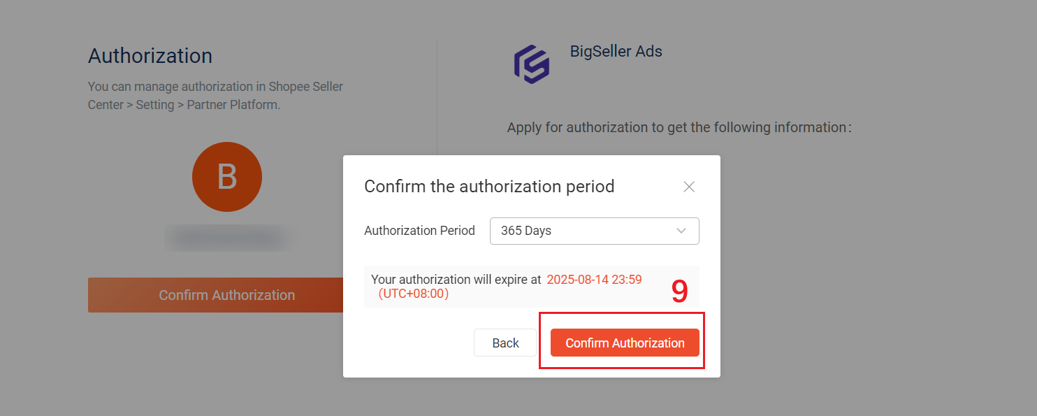This screenshot has width=1037, height=416.
Task: Click the Your authorization will expire text
Action: tap(456, 280)
